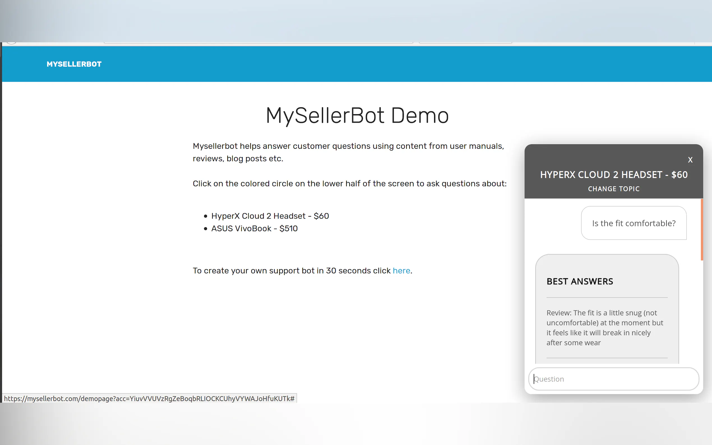Click divider line below BEST ANSWERS heading
The image size is (712, 445).
click(x=607, y=298)
